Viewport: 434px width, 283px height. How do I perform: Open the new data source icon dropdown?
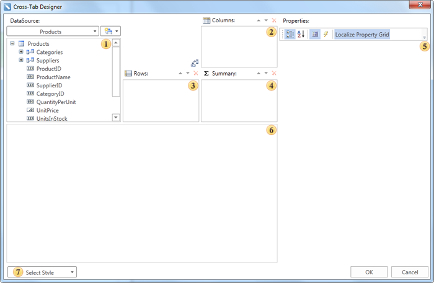[x=110, y=31]
